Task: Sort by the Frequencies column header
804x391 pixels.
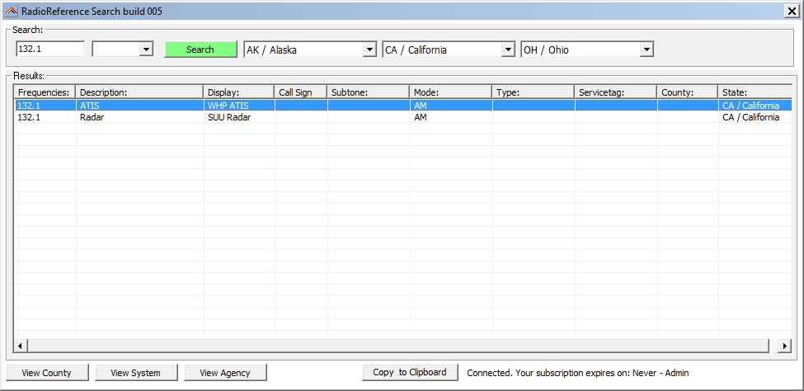Action: pos(45,92)
